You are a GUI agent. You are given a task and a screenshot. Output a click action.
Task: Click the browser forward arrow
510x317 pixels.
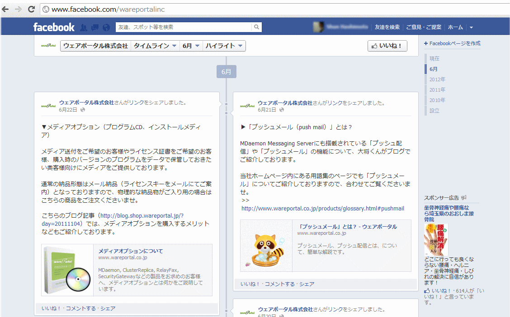18,9
